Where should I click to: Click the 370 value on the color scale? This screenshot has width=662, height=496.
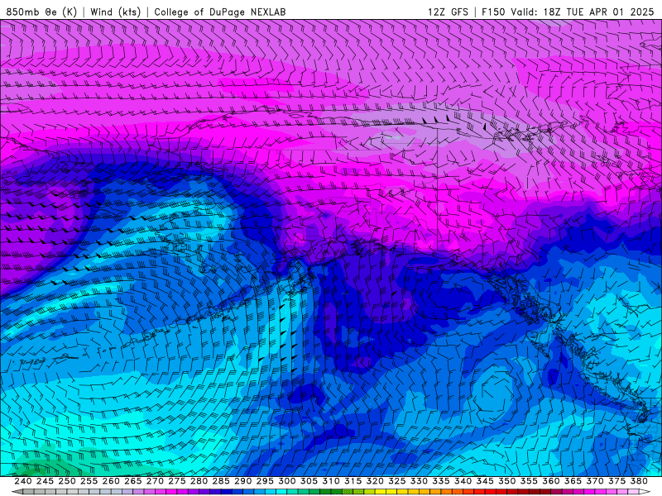595,481
